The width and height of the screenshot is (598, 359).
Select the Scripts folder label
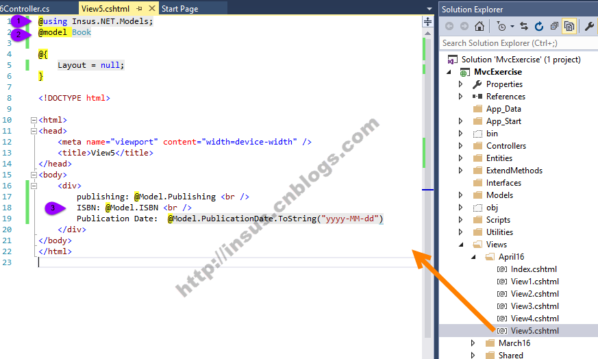coord(498,220)
